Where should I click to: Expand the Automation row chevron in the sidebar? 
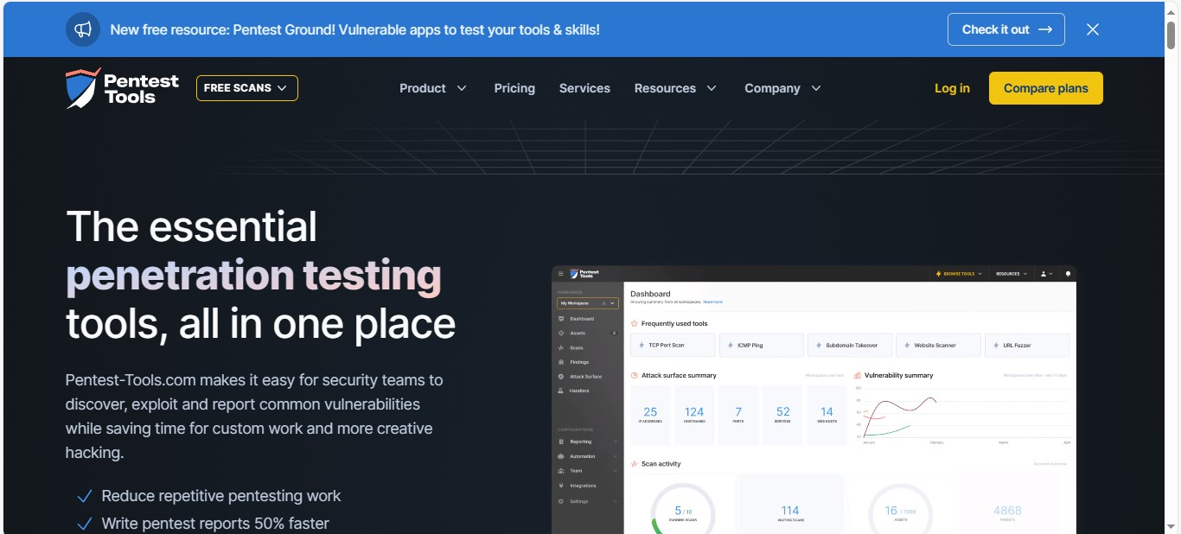[x=616, y=456]
